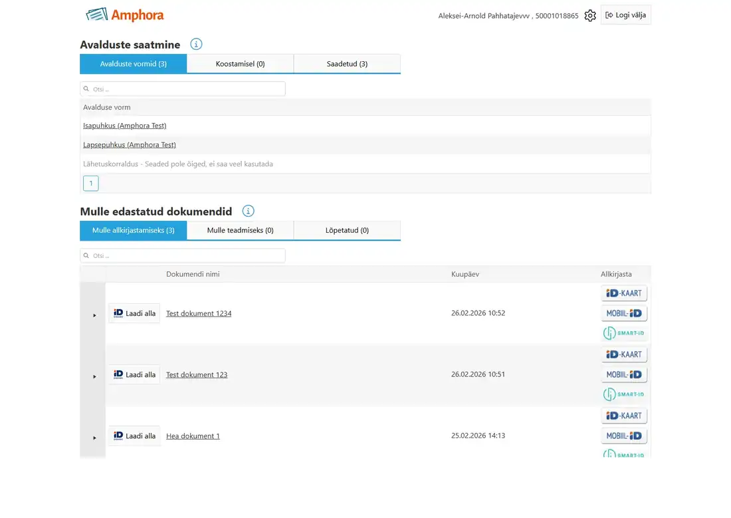Click the Allkirjasta column header
The height and width of the screenshot is (518, 731).
coord(616,274)
